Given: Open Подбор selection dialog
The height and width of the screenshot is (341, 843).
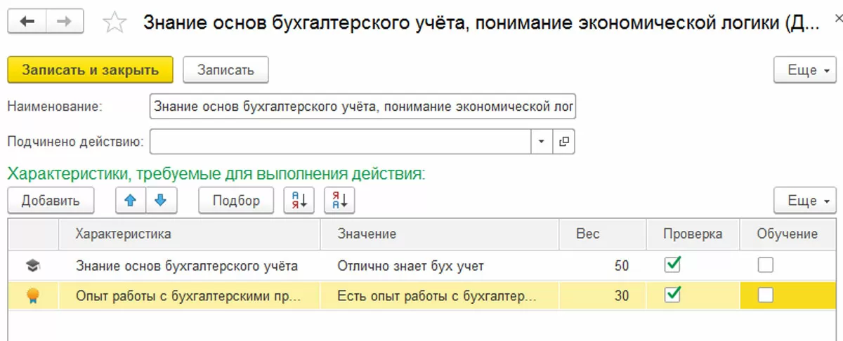Looking at the screenshot, I should pos(237,201).
